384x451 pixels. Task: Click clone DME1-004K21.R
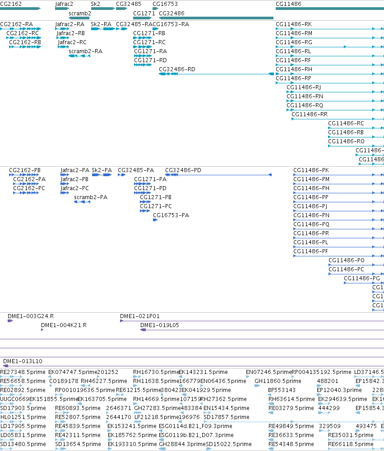click(64, 325)
